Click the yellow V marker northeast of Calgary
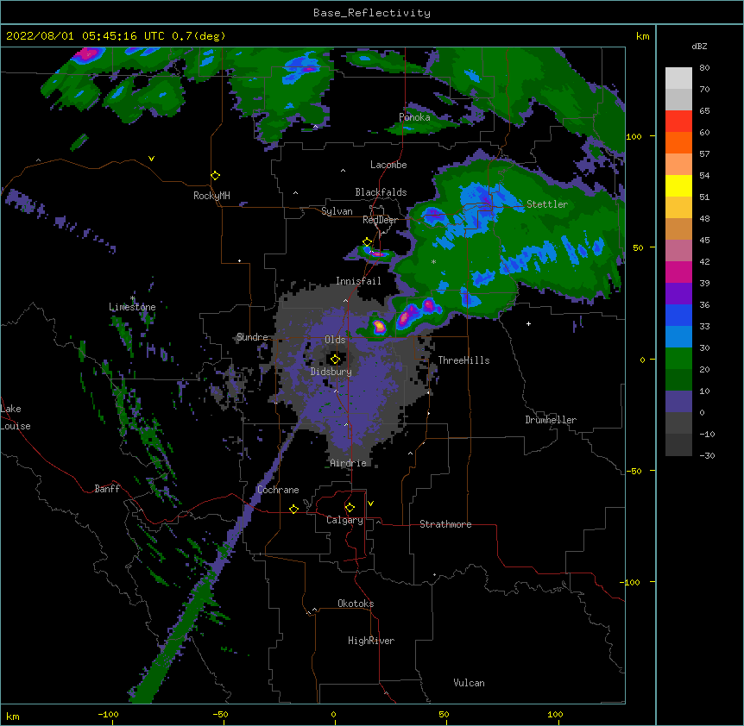The height and width of the screenshot is (726, 744). coord(370,504)
